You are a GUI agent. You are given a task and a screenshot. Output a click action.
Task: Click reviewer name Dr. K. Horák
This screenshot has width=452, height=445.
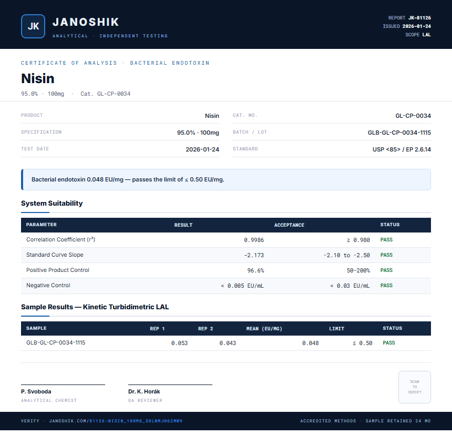pos(144,392)
